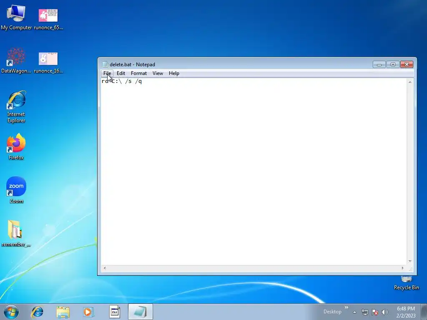The image size is (427, 320).
Task: Select the Zoom desktop shortcut
Action: coord(16,190)
